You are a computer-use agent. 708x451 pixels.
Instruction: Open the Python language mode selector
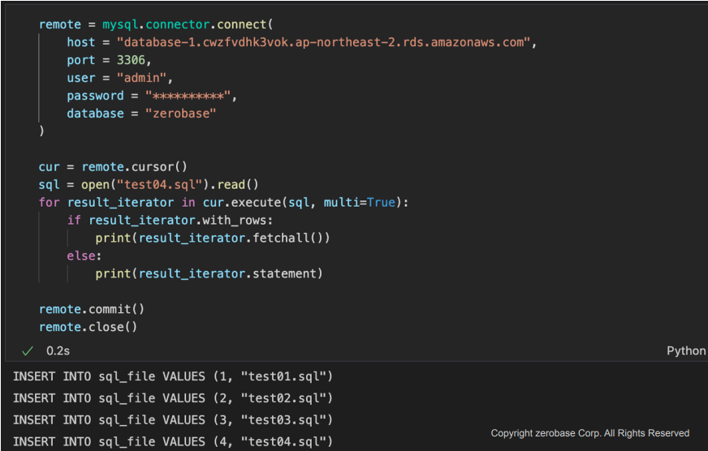tap(686, 351)
